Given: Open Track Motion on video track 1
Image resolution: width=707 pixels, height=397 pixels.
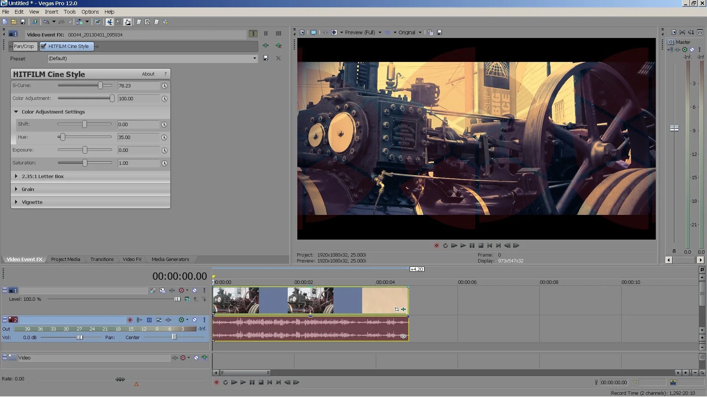Looking at the screenshot, I should 162,290.
